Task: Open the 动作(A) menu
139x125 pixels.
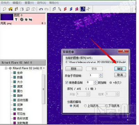Action: (x=41, y=3)
